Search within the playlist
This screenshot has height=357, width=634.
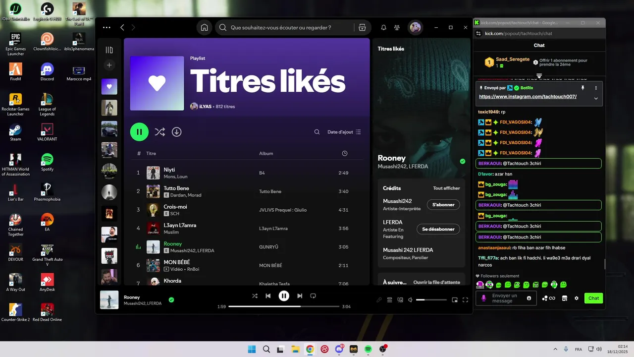point(317,132)
